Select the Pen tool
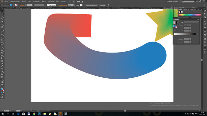 pos(2,24)
